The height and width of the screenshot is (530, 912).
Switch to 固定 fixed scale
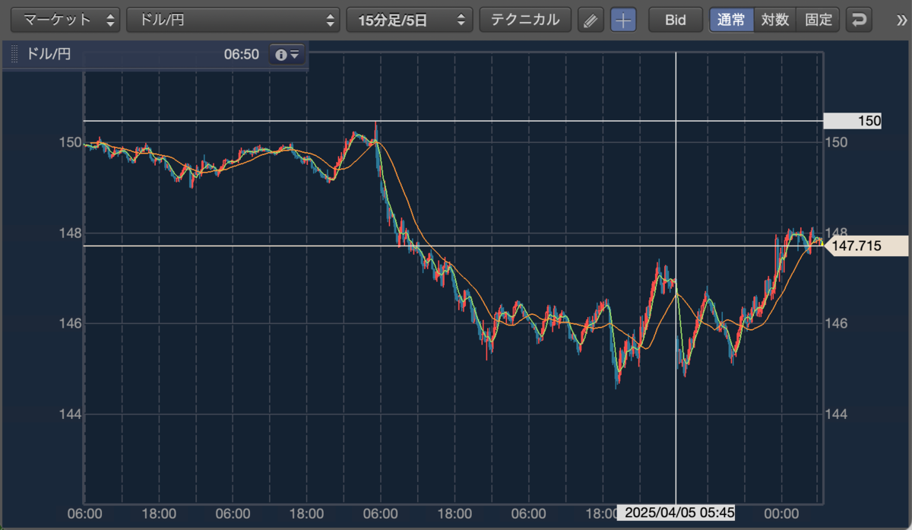[819, 20]
